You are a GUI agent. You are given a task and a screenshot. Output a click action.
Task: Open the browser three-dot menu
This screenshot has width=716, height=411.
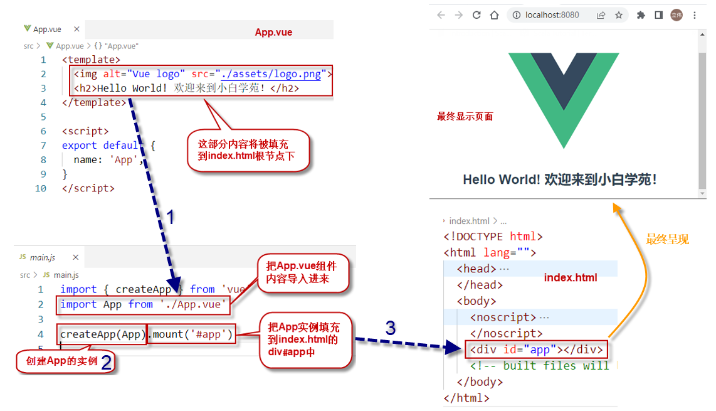695,15
